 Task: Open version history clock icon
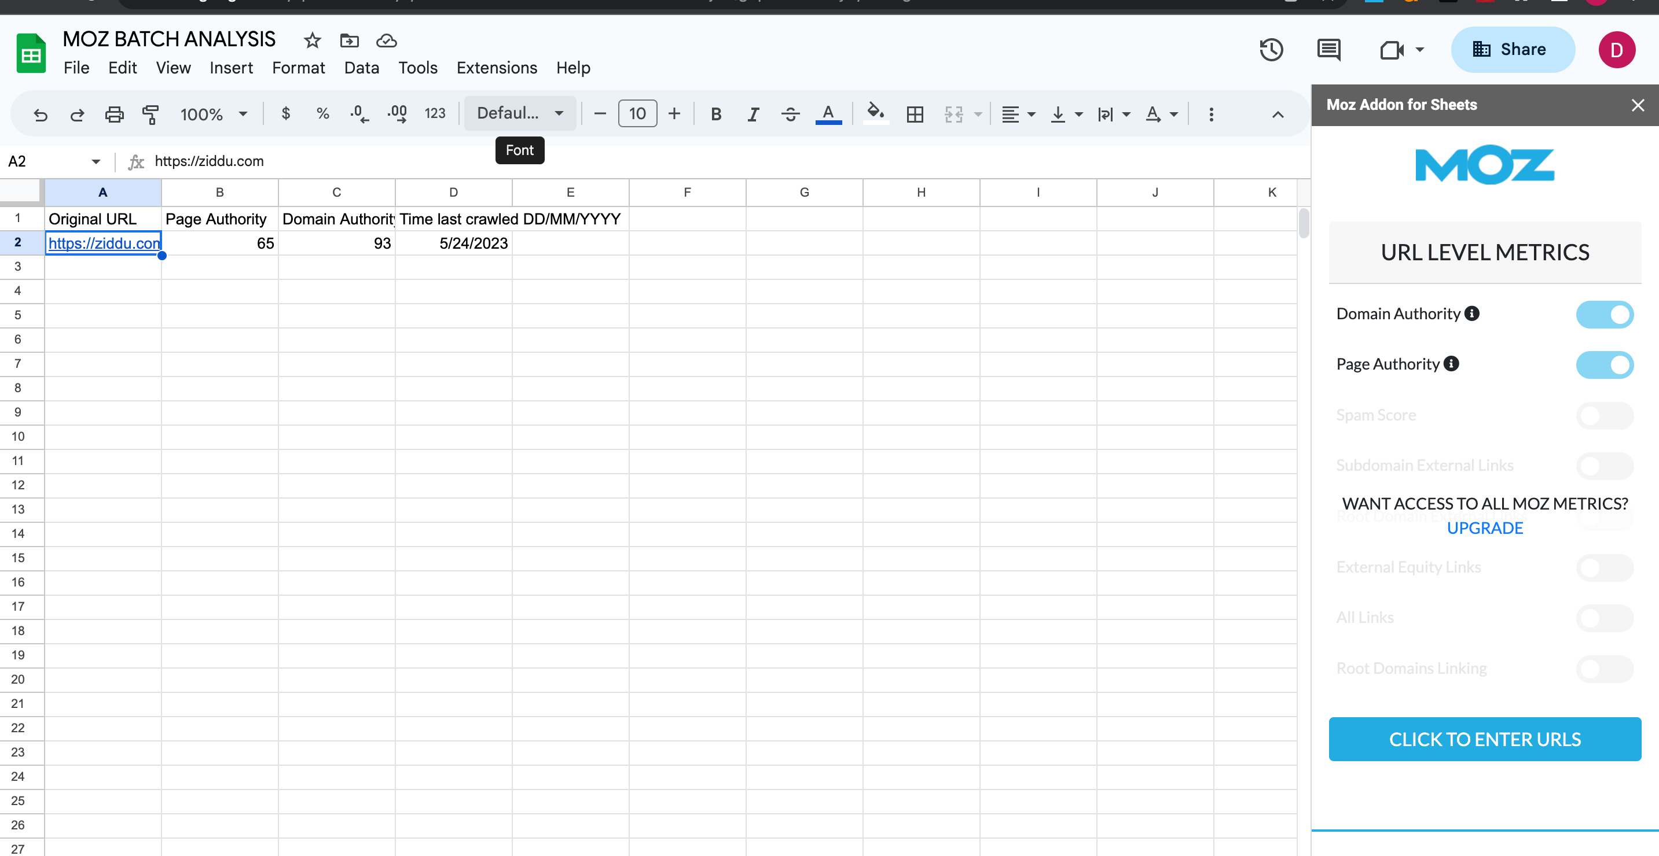click(x=1271, y=50)
